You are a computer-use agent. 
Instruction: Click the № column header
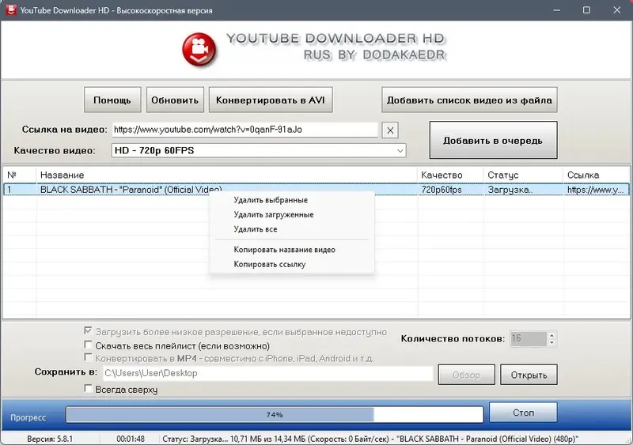pos(19,175)
